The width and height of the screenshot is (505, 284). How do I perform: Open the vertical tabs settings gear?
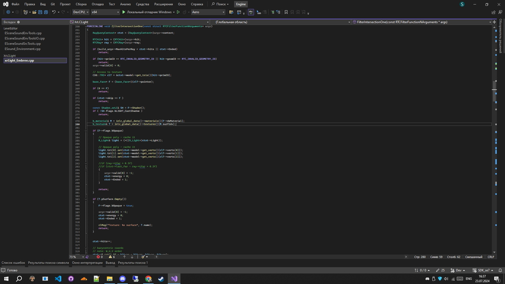click(19, 22)
